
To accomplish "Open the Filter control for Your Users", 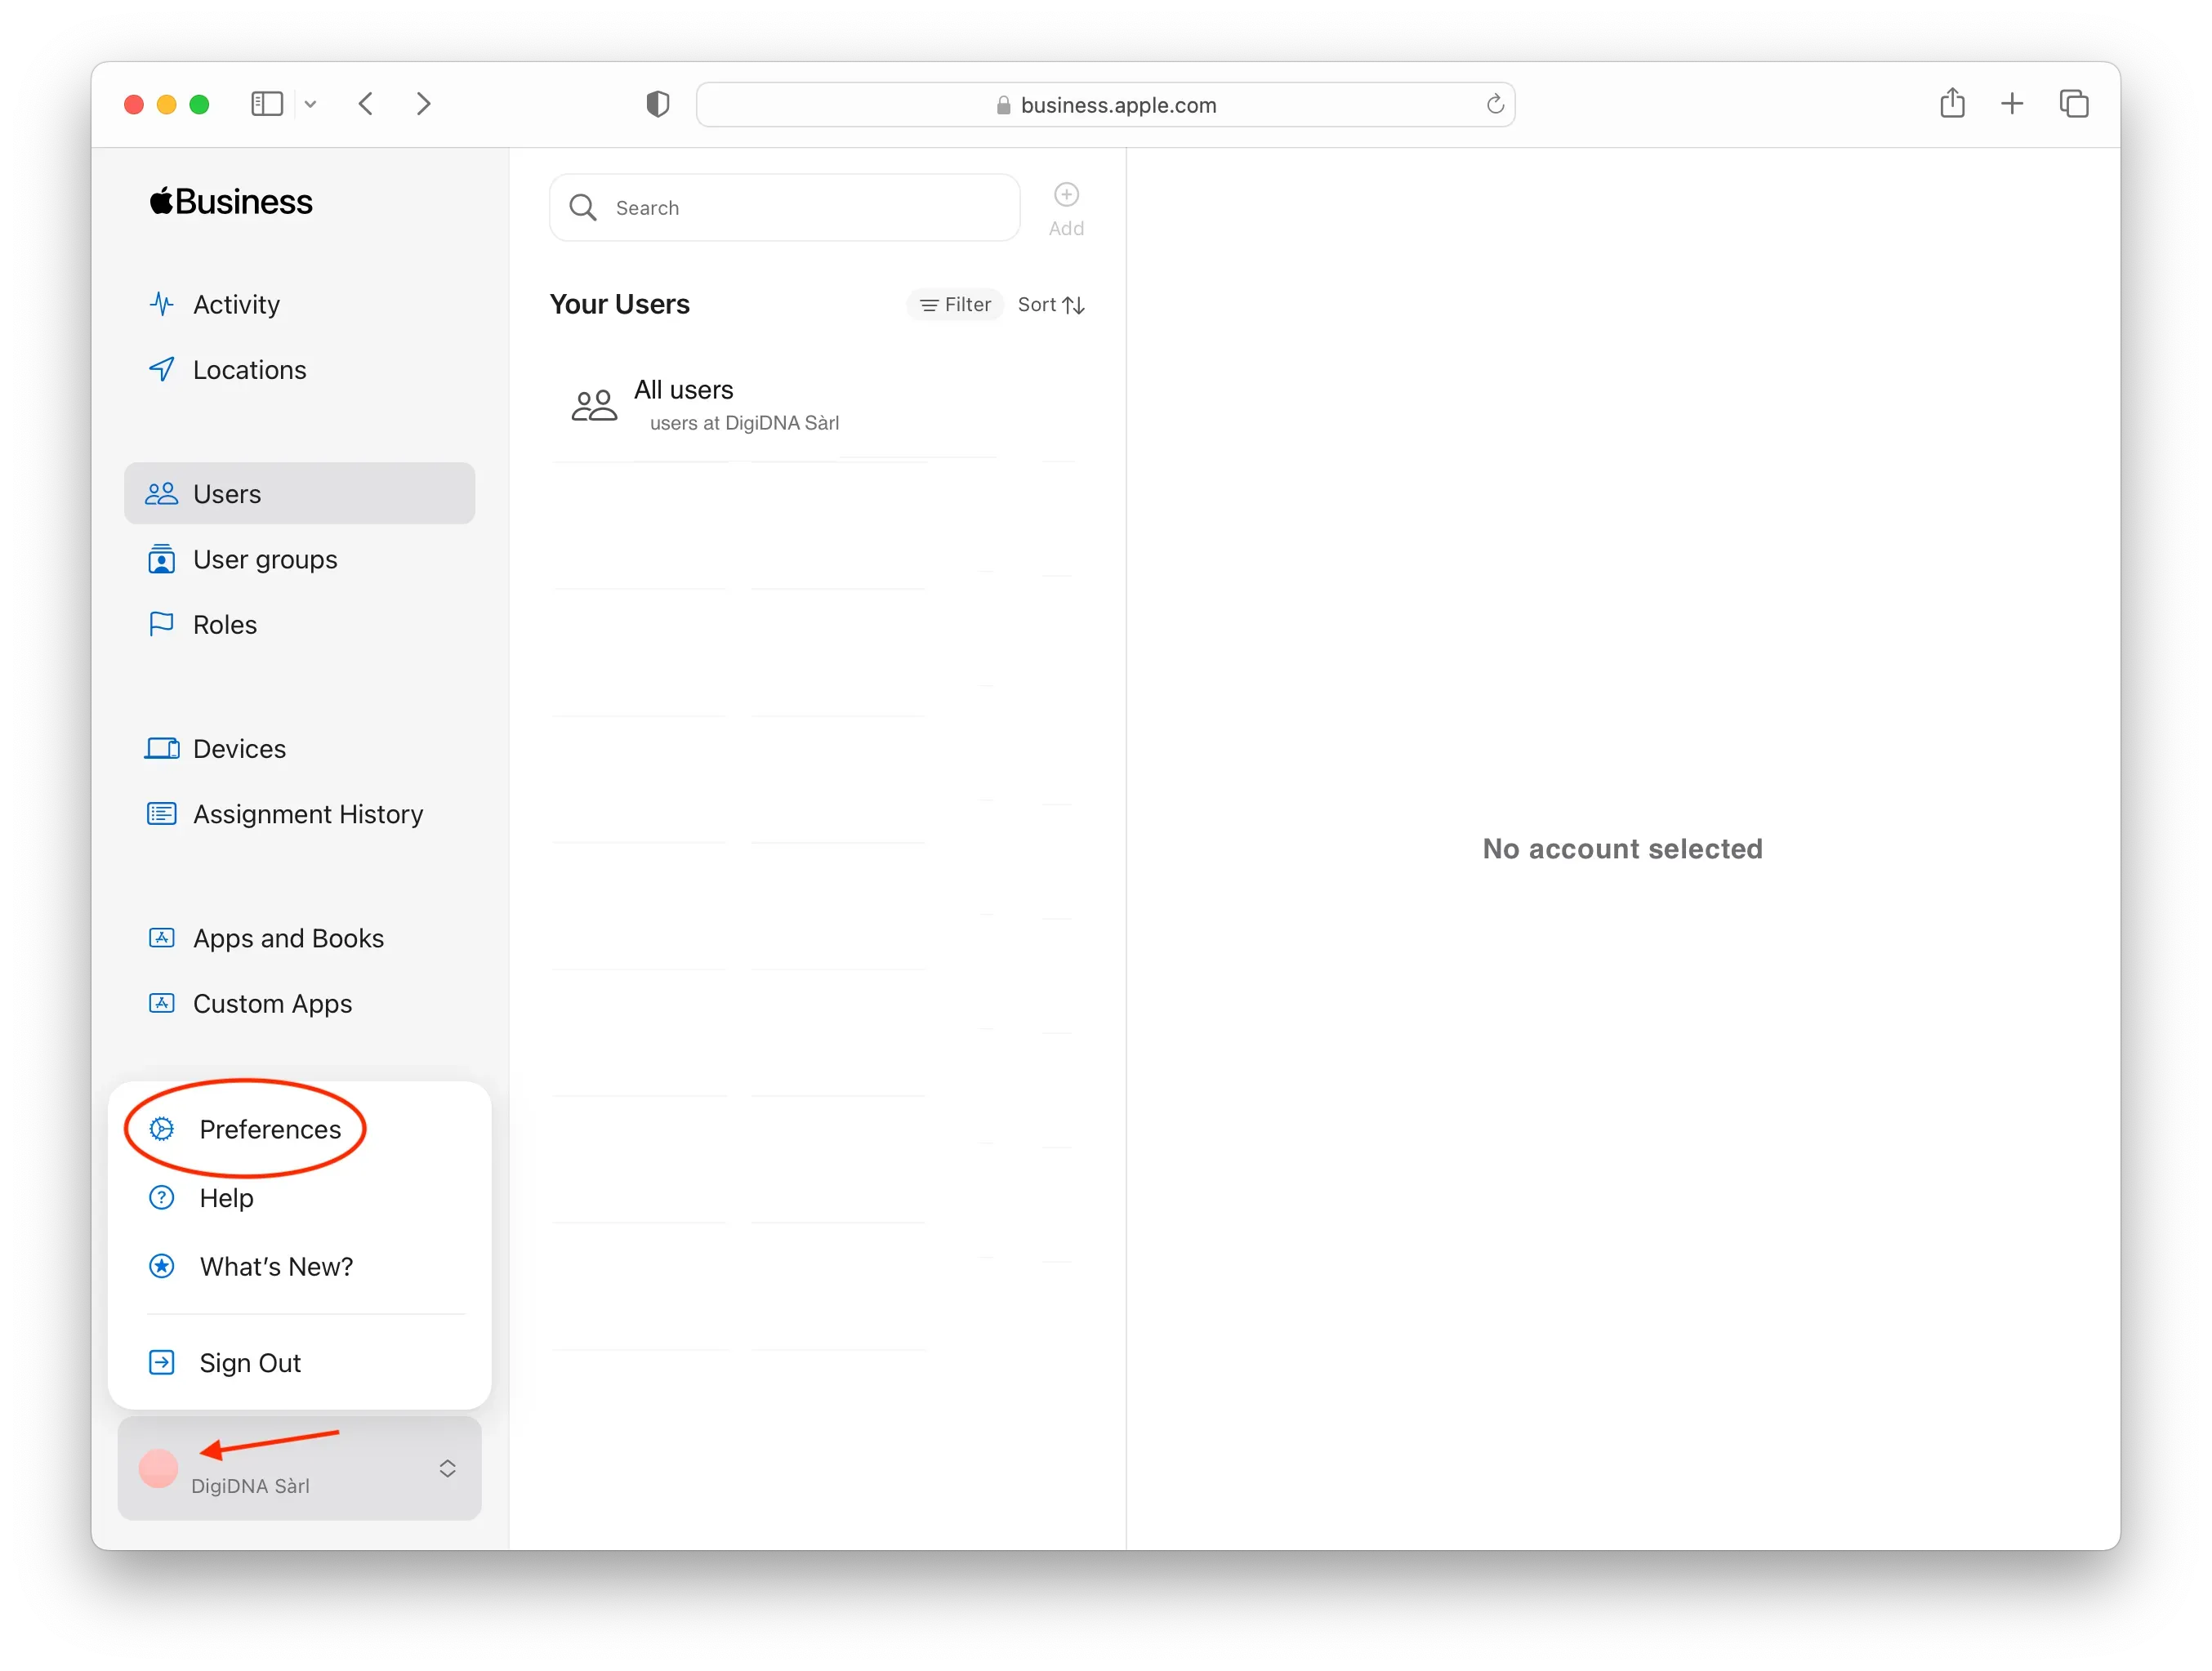I will pos(955,304).
